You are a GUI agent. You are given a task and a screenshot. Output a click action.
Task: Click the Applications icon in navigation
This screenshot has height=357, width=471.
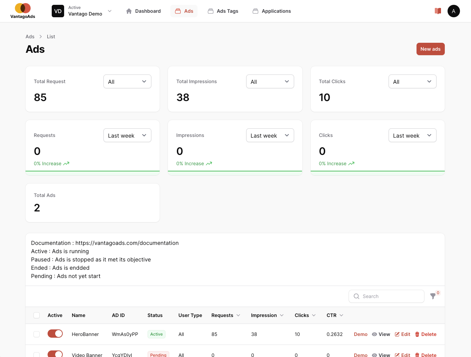click(x=255, y=11)
